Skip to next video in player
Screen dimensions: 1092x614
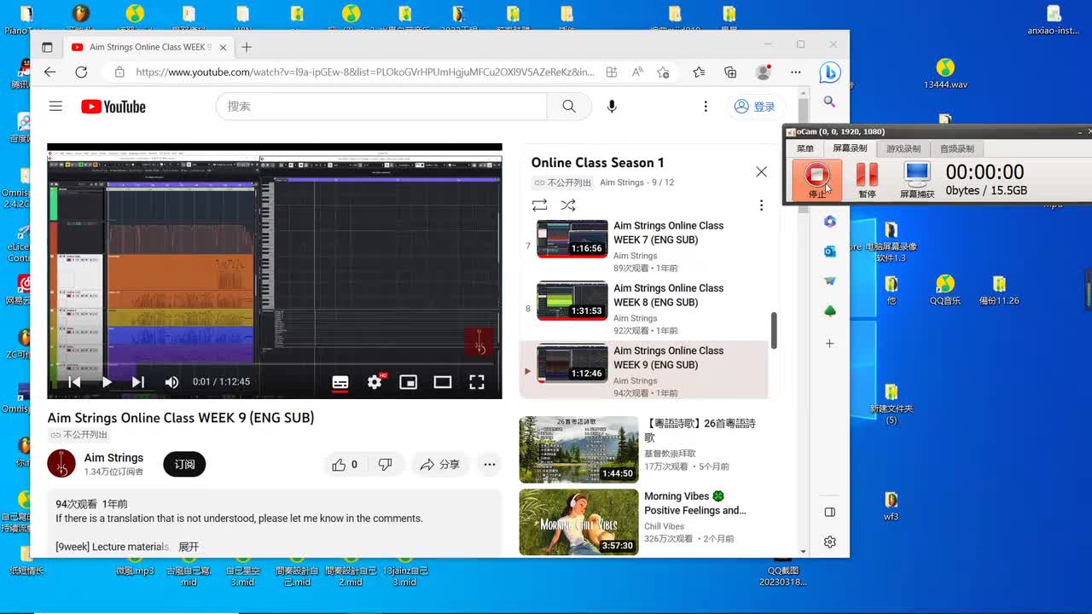(138, 382)
